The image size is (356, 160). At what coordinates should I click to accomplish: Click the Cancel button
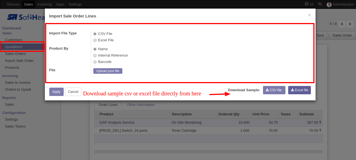73,92
